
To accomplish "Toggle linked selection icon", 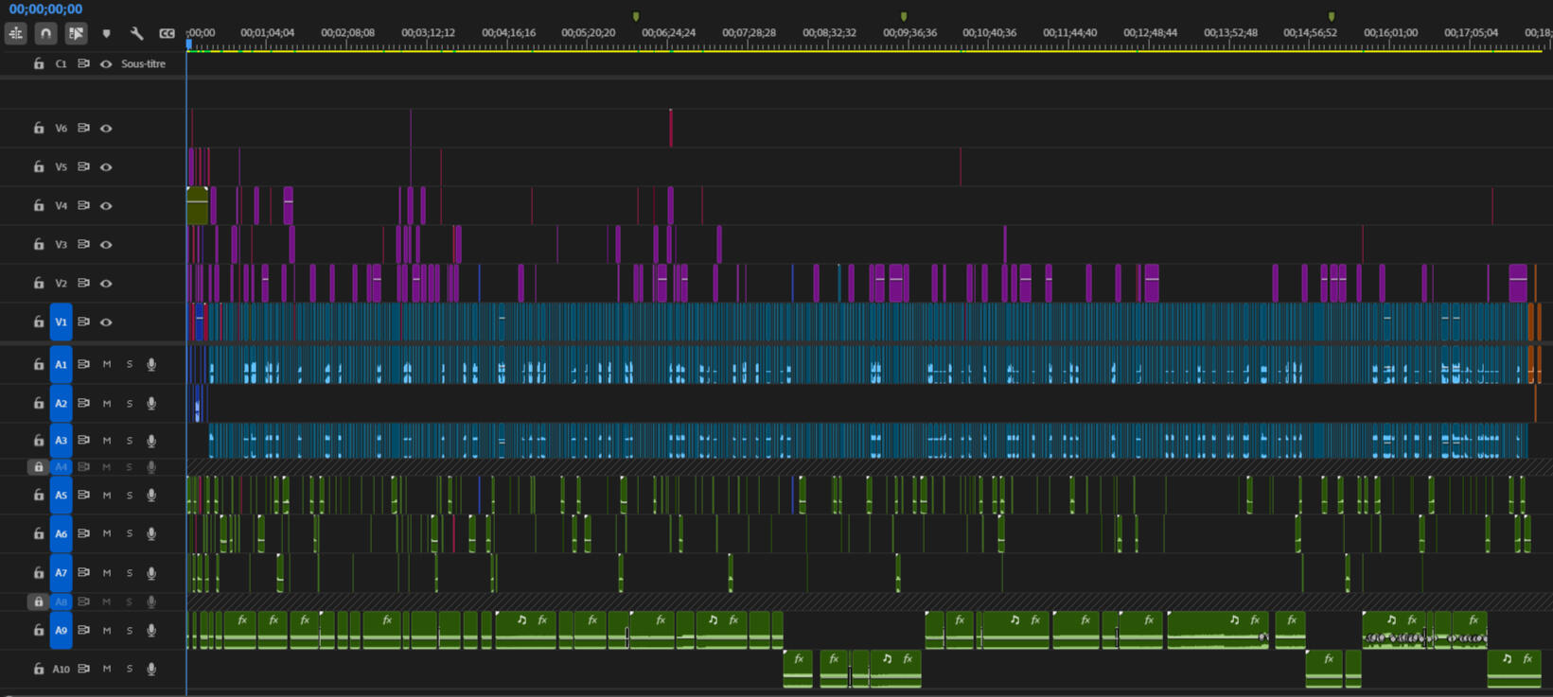I will [x=76, y=33].
